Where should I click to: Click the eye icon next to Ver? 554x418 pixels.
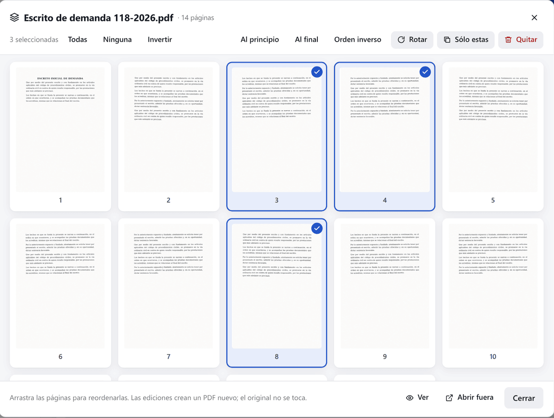(x=410, y=398)
